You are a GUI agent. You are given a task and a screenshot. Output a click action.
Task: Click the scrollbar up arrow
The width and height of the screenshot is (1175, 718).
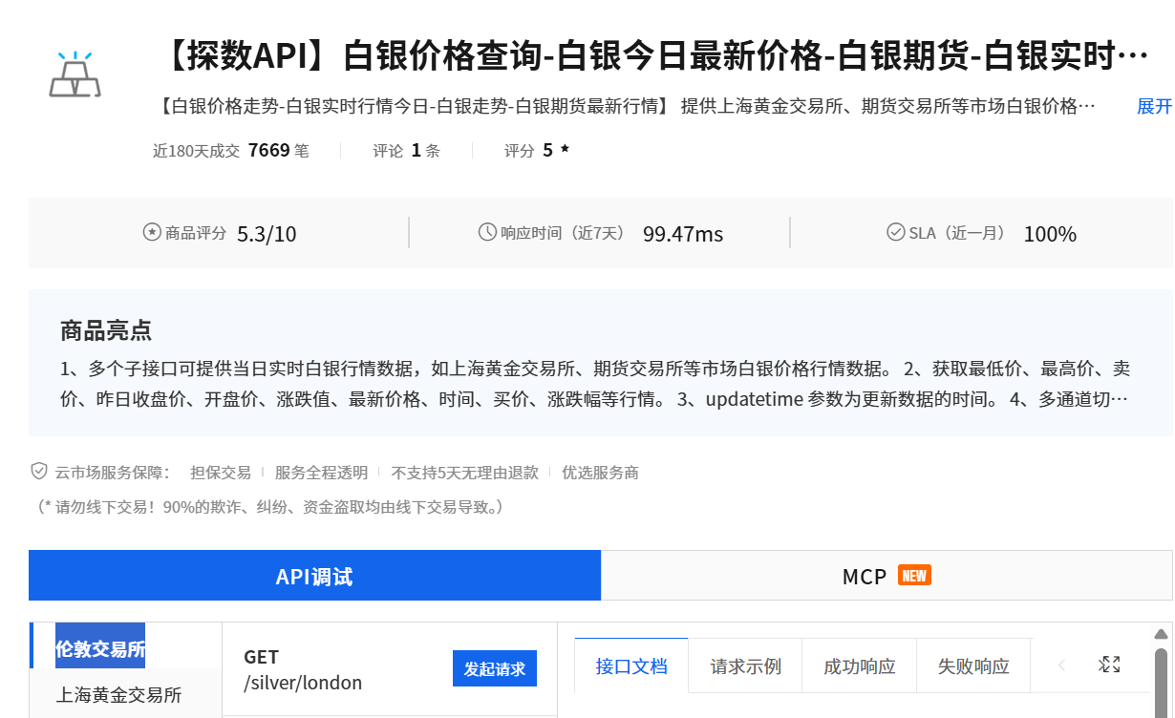click(x=1161, y=634)
